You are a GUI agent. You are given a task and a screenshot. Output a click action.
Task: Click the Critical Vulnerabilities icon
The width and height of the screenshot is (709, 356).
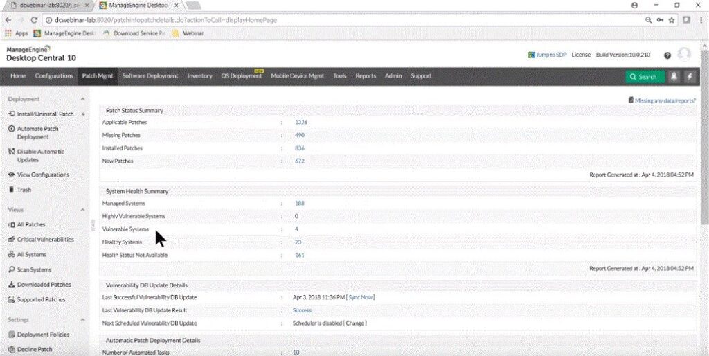click(12, 240)
